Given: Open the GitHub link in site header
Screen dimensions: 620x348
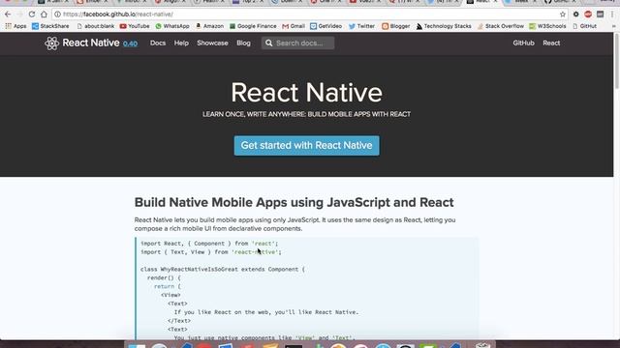Looking at the screenshot, I should 523,43.
